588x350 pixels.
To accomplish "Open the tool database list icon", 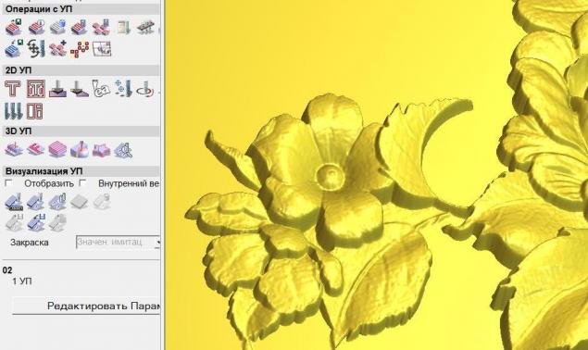I will tap(124, 28).
